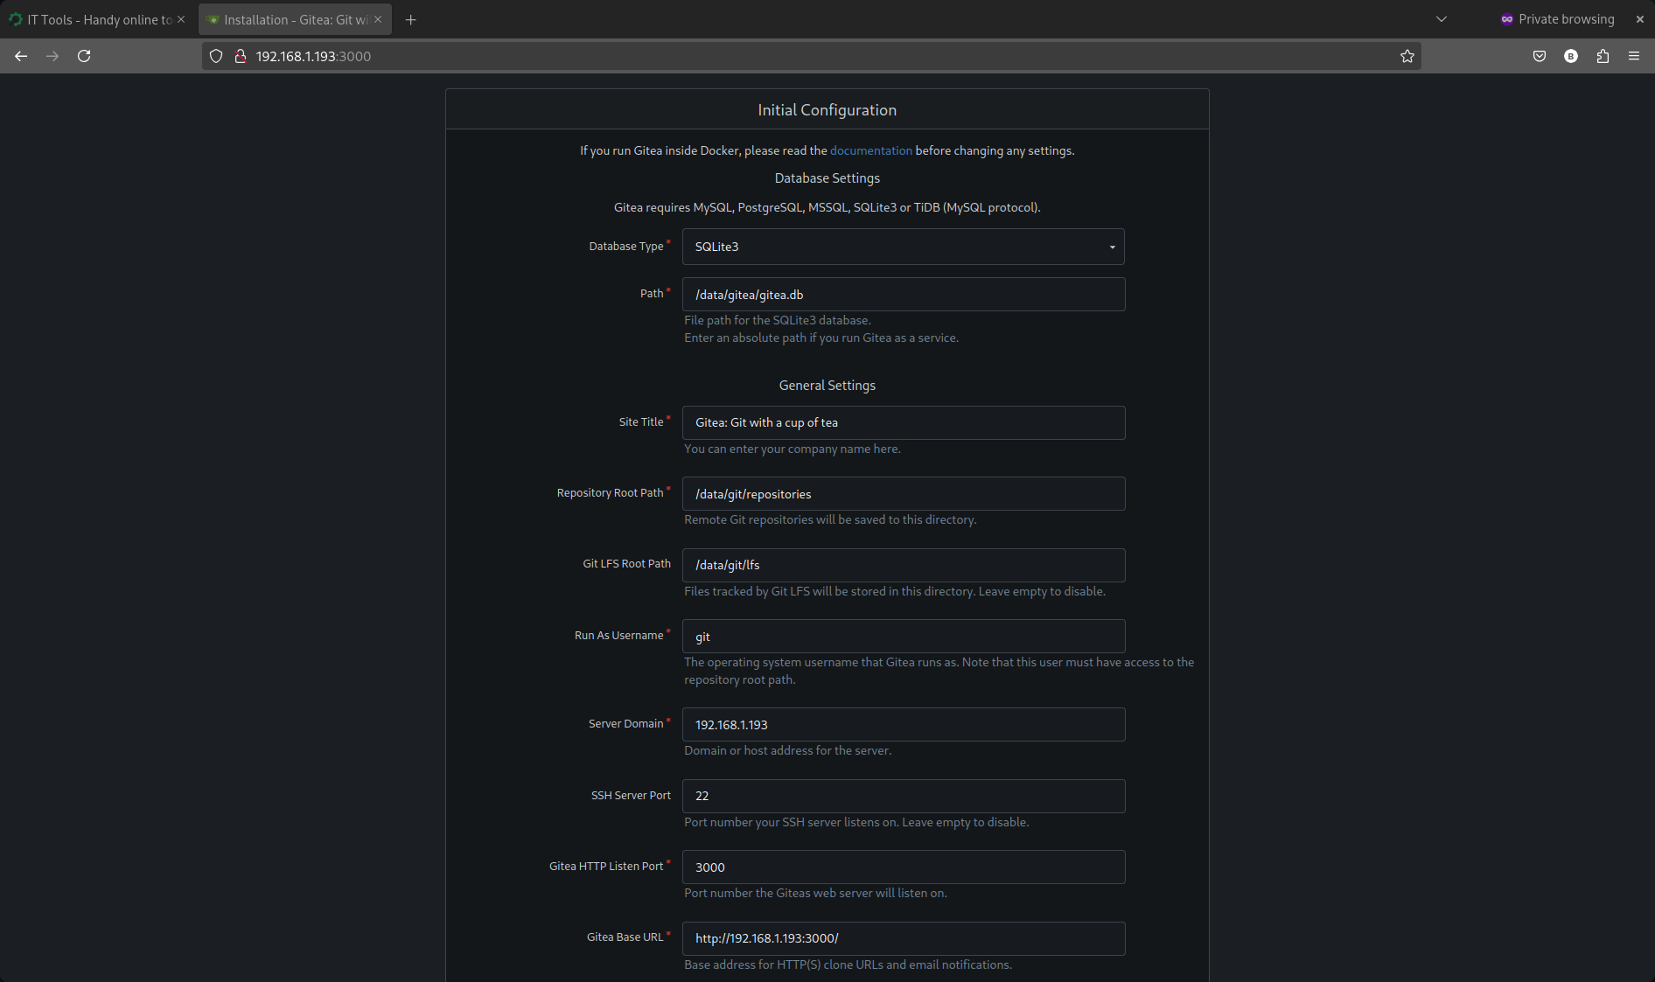This screenshot has height=982, width=1655.
Task: Click the Gitea HTTP Listen Port field
Action: [903, 867]
